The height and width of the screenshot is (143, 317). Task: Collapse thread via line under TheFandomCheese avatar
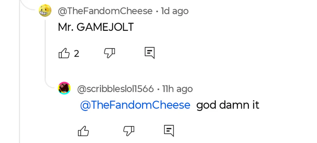point(45,49)
